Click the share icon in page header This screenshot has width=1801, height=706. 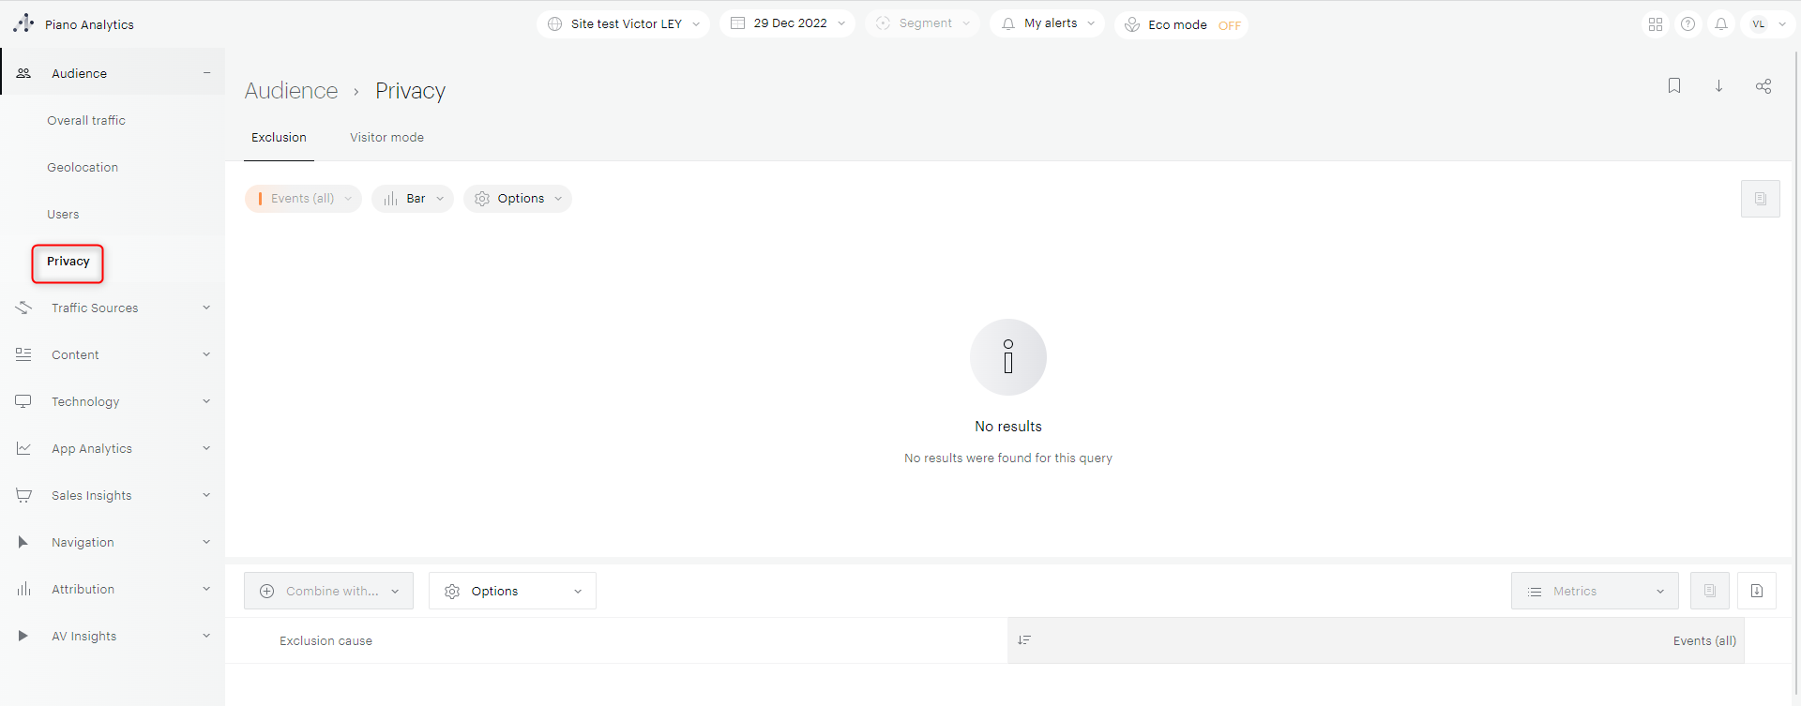tap(1763, 86)
